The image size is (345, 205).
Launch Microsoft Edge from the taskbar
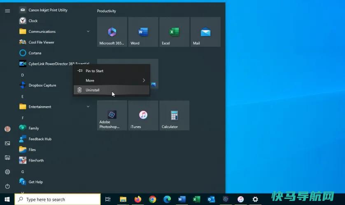[167, 199]
